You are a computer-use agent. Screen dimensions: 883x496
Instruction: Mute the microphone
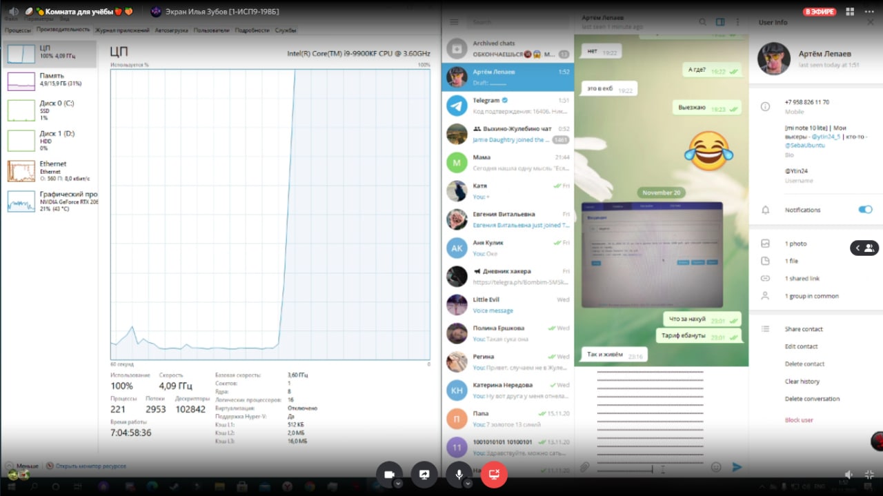pyautogui.click(x=459, y=474)
